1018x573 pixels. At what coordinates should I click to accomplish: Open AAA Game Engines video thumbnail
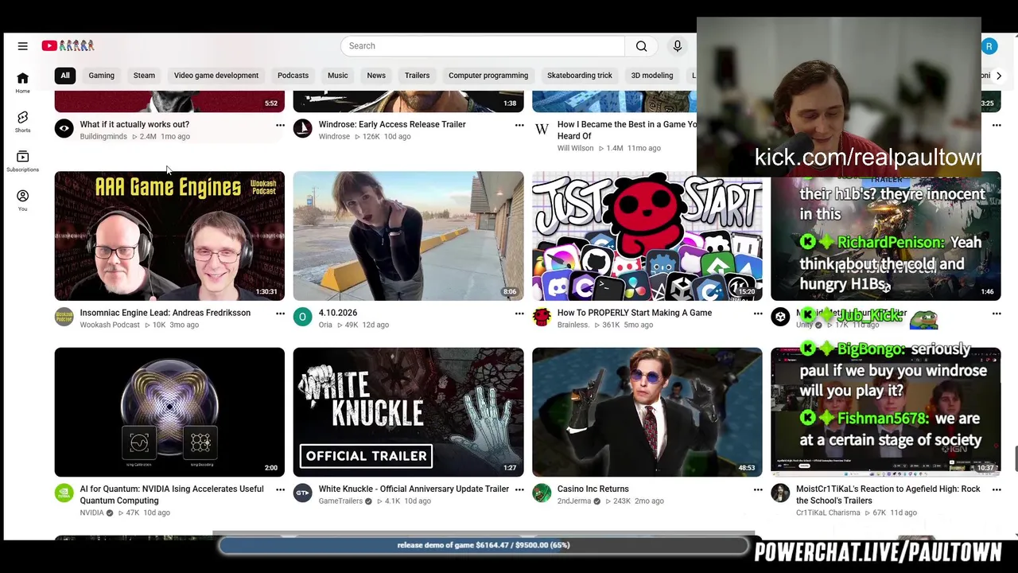click(x=169, y=236)
